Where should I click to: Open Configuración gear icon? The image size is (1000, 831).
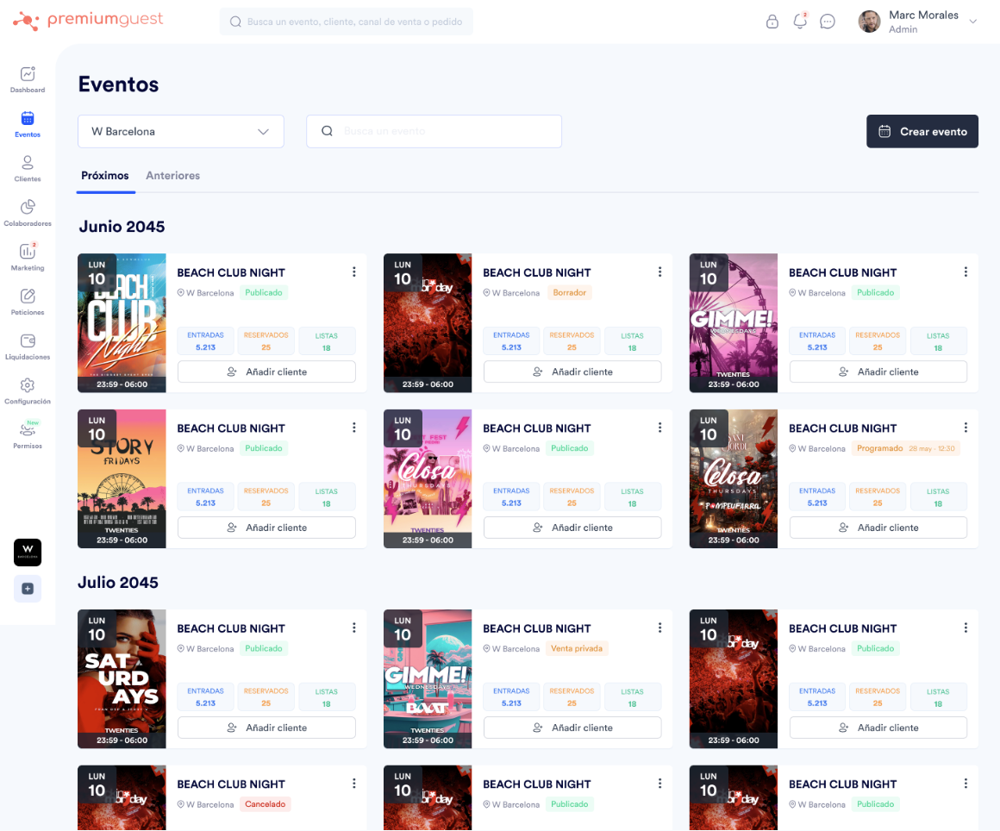tap(28, 385)
